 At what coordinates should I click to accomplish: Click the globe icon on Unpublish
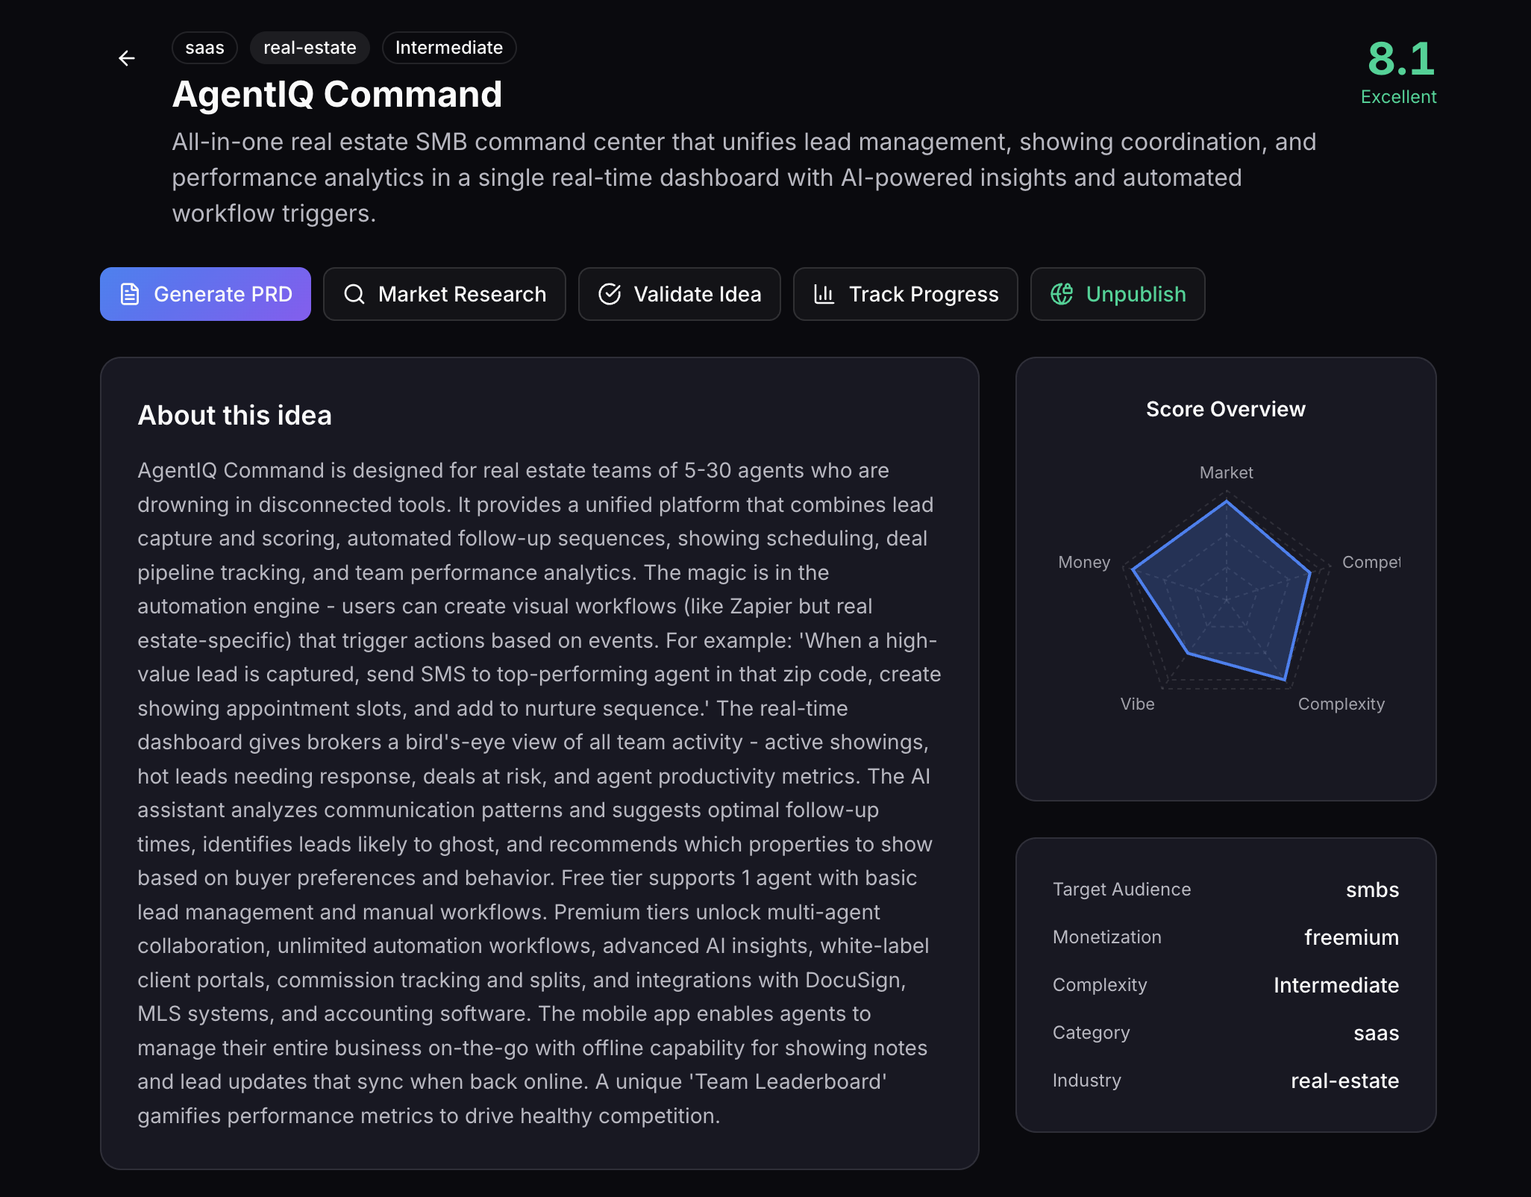(x=1062, y=294)
